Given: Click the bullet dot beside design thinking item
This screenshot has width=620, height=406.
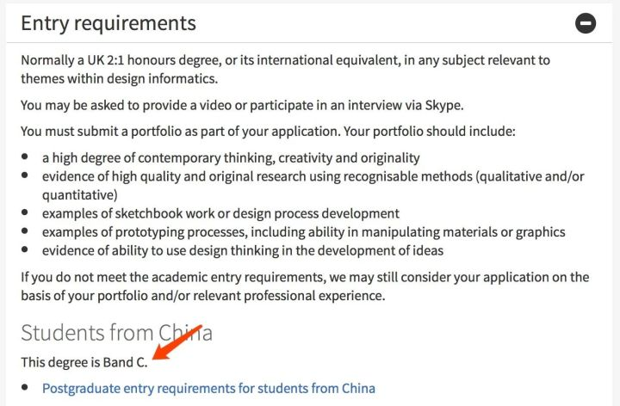Looking at the screenshot, I should point(25,249).
